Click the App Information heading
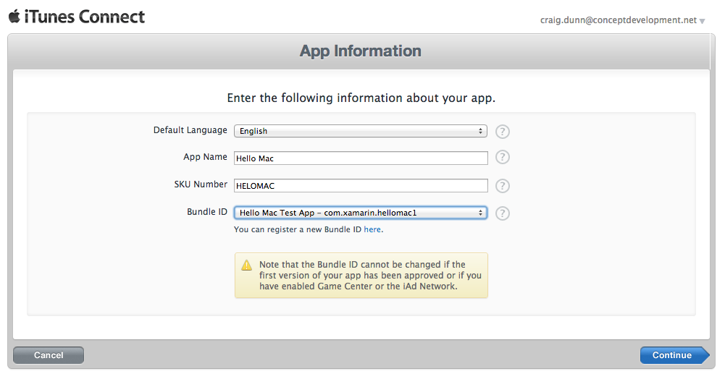This screenshot has height=374, width=725. click(361, 51)
